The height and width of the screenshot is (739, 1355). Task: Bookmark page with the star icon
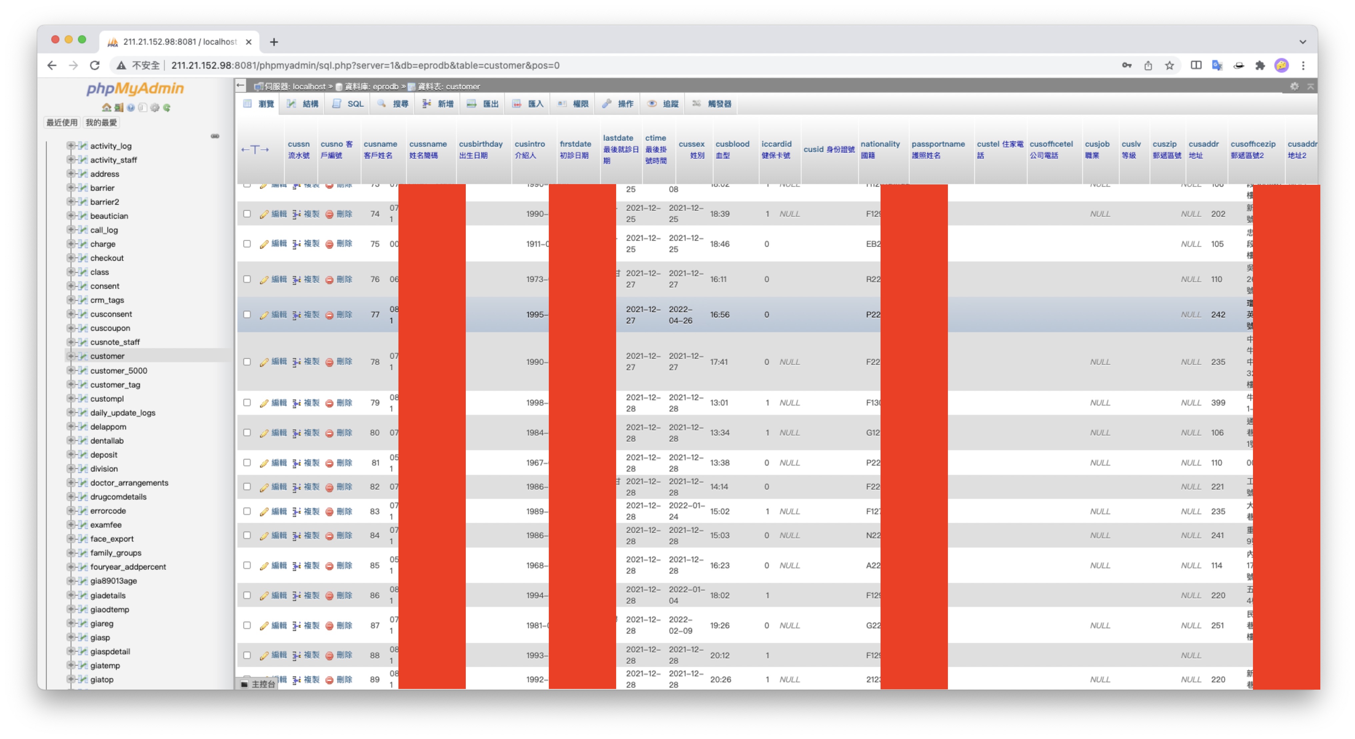[x=1169, y=65]
